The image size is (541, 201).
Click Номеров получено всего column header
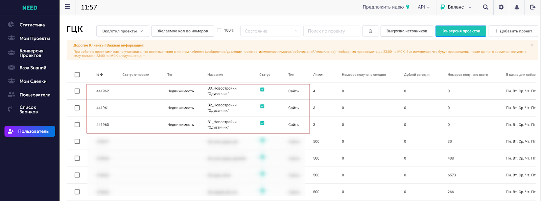(468, 75)
